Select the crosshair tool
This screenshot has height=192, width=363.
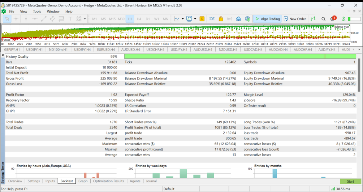click(x=16, y=19)
